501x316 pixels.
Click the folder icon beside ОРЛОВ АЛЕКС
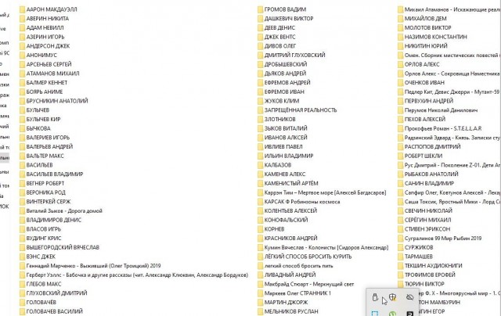400,64
